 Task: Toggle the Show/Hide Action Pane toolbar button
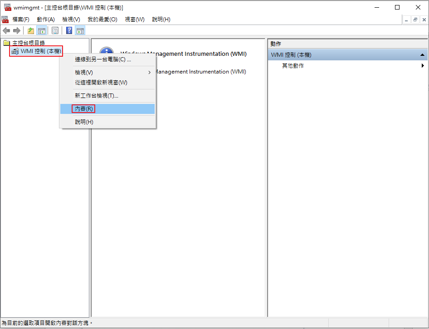pyautogui.click(x=80, y=30)
